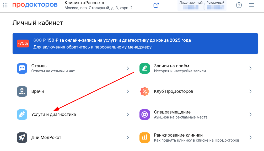
Task: Click the blue online-booking discount banner
Action: [x=135, y=44]
